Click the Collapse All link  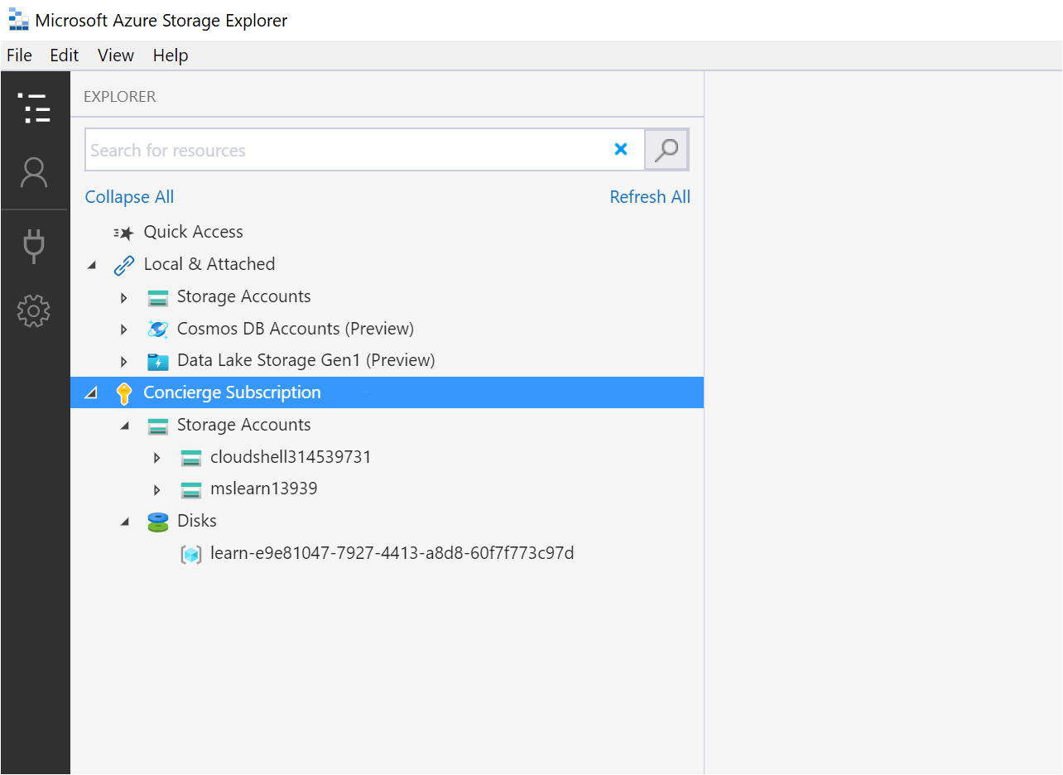(128, 196)
